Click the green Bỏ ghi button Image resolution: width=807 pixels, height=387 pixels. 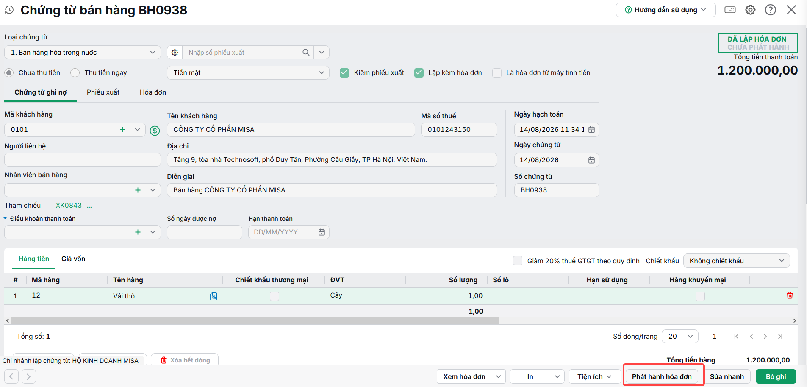[x=776, y=376]
